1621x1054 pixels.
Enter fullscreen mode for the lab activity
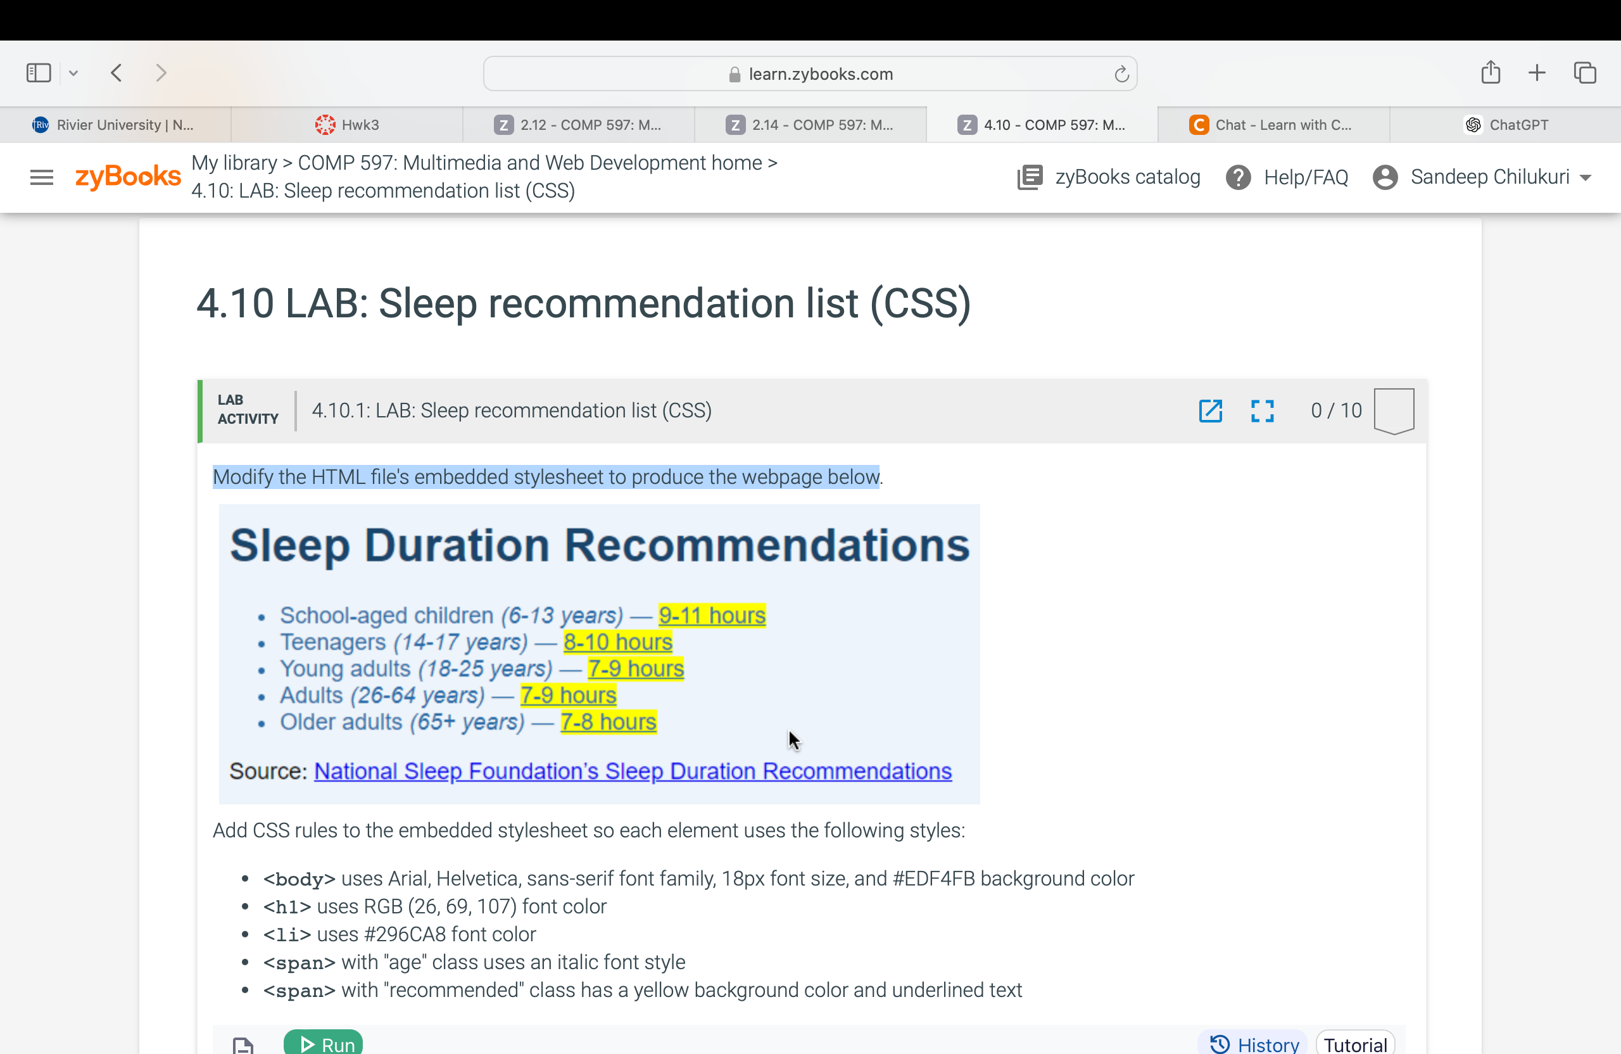click(x=1263, y=411)
